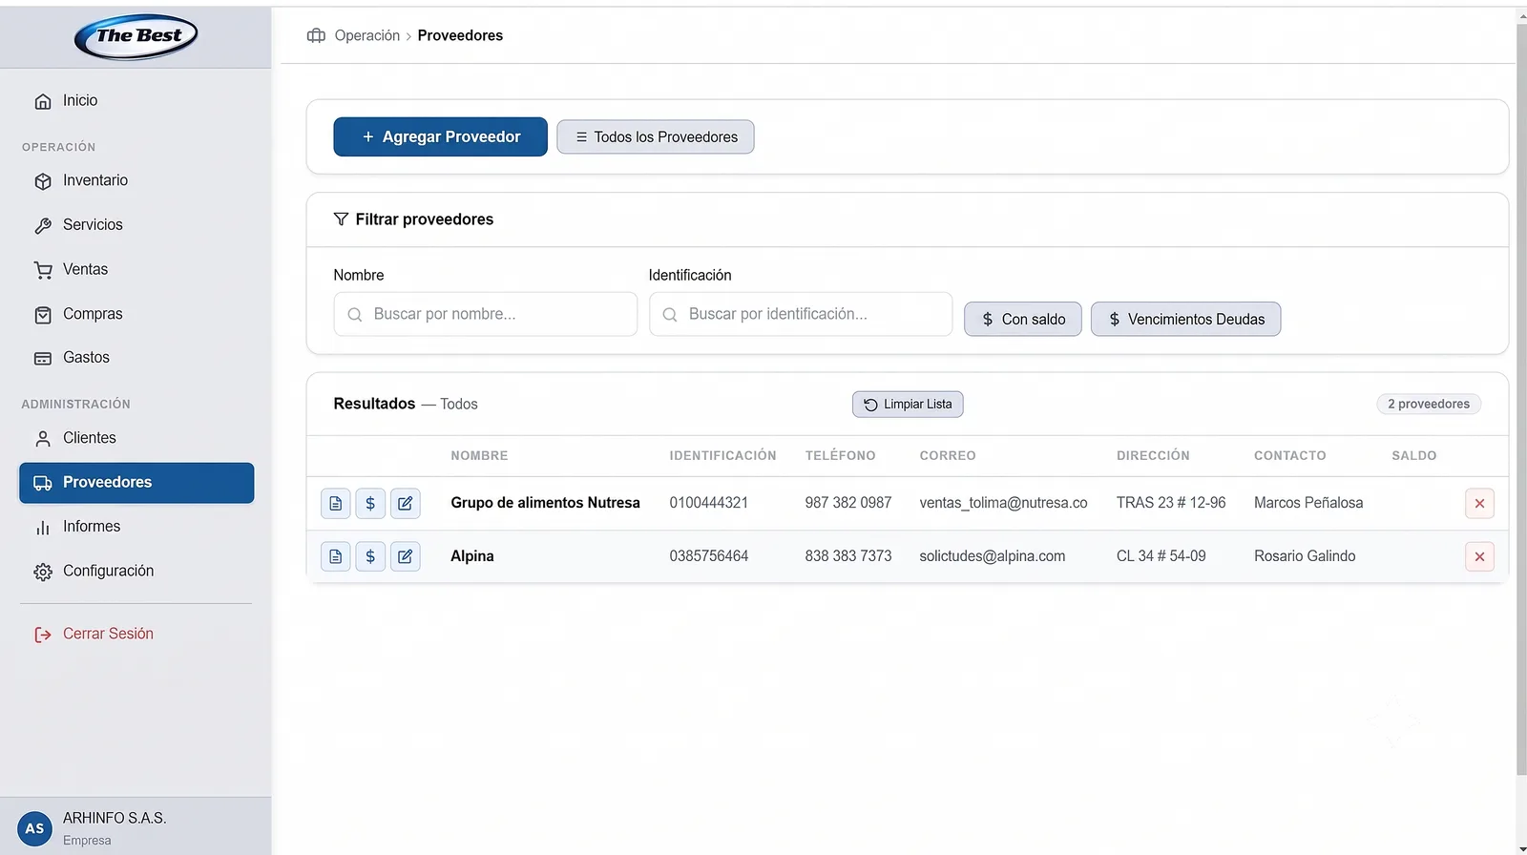Click phone number 838 383 7373
This screenshot has width=1527, height=855.
(x=847, y=556)
